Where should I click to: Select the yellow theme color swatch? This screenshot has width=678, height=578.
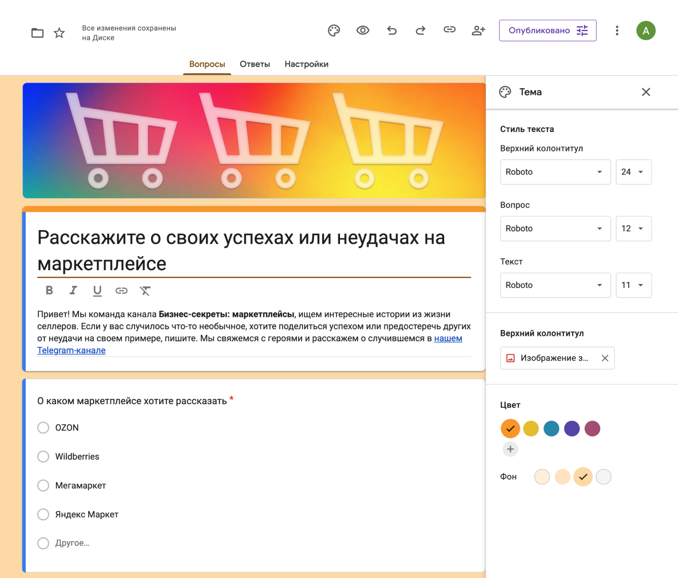click(x=530, y=429)
